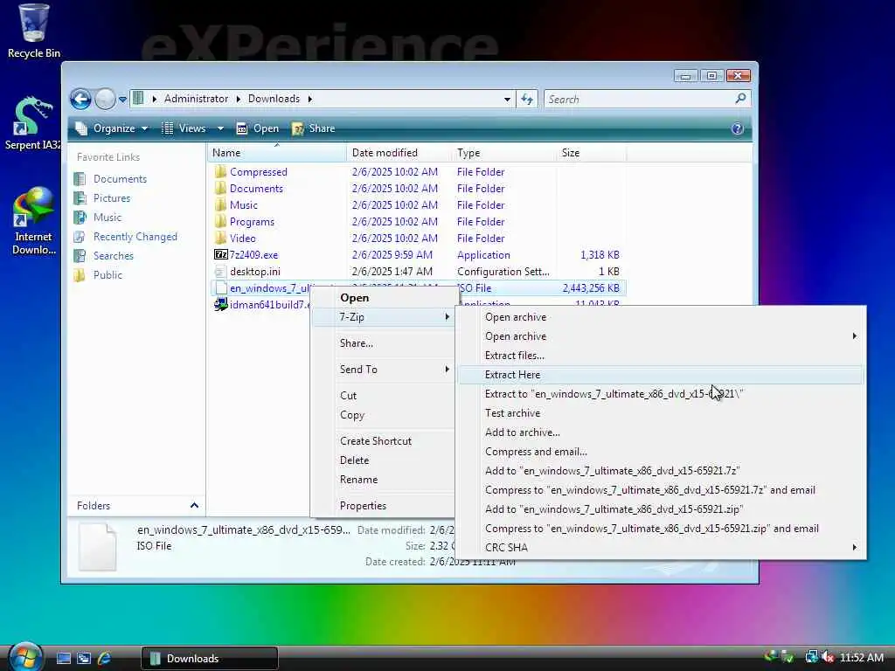The height and width of the screenshot is (671, 895).
Task: Select Copy in the context menu
Action: (384, 415)
